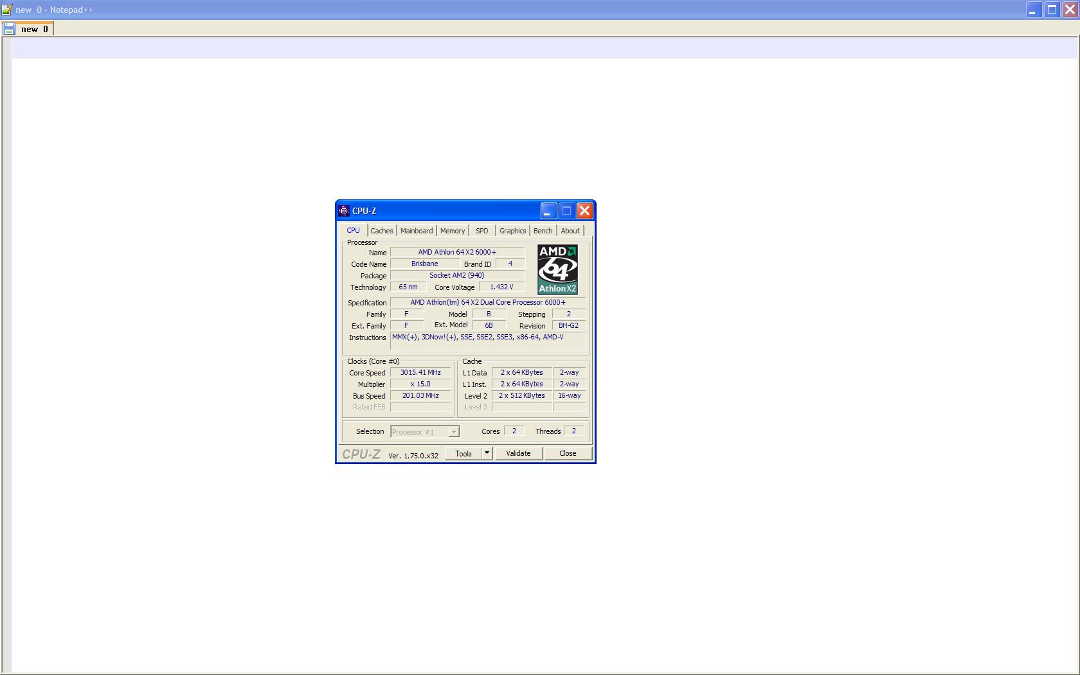Click the Cores count value

point(514,431)
